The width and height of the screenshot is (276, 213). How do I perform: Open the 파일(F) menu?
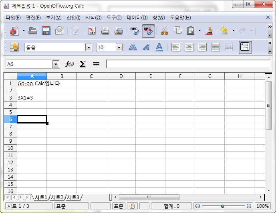[13, 18]
